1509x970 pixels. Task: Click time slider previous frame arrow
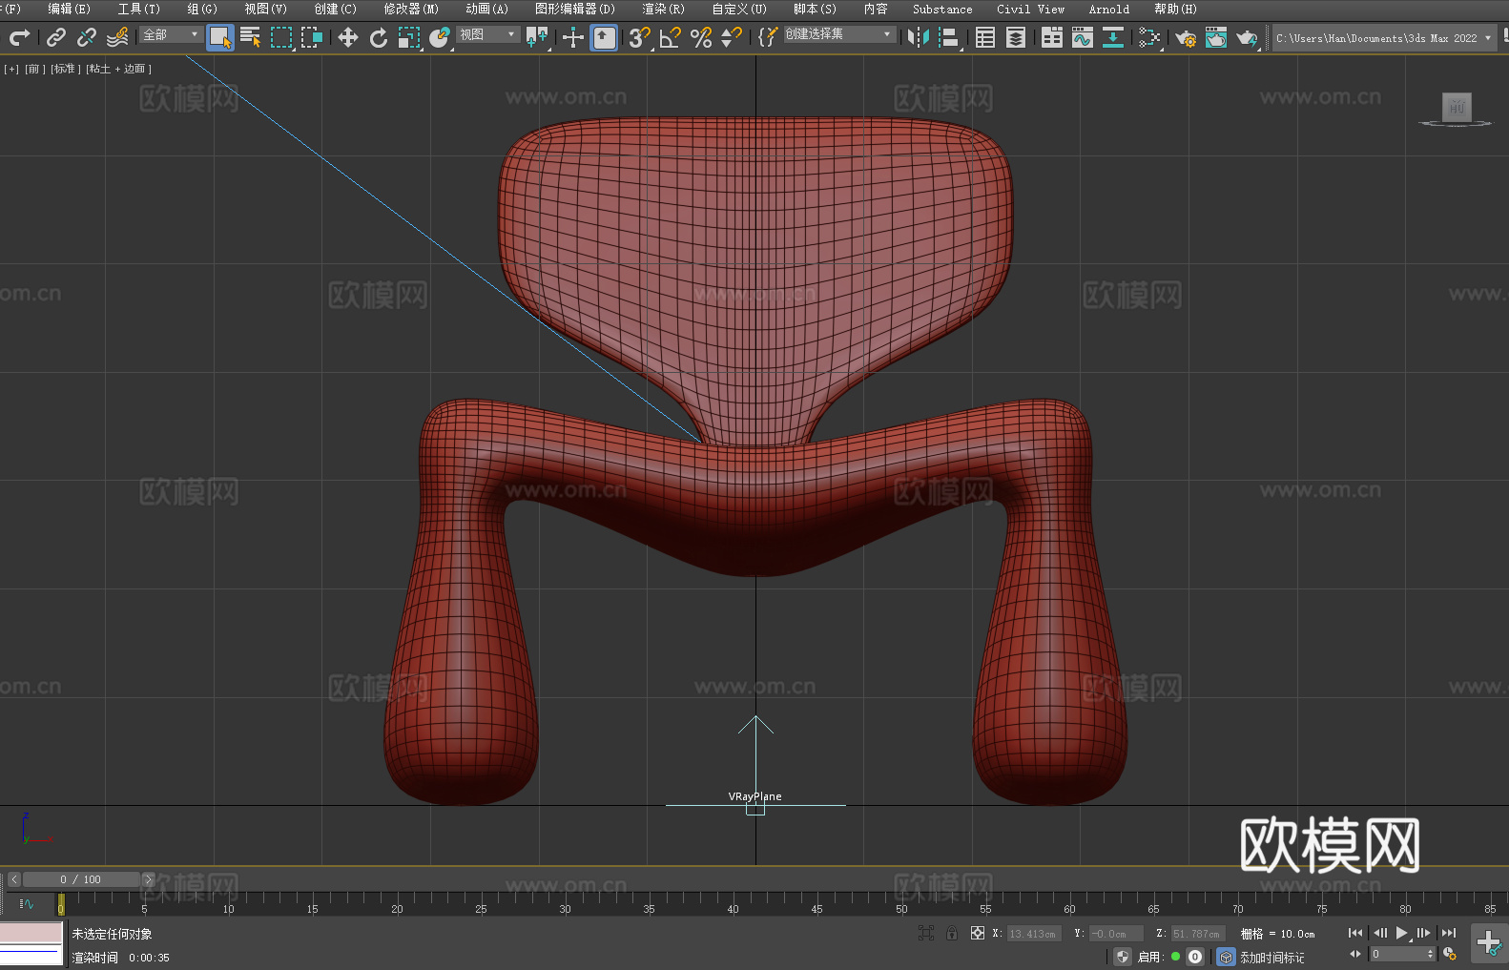pyautogui.click(x=13, y=879)
